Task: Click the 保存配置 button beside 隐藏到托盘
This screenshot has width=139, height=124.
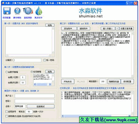Action: click(127, 82)
